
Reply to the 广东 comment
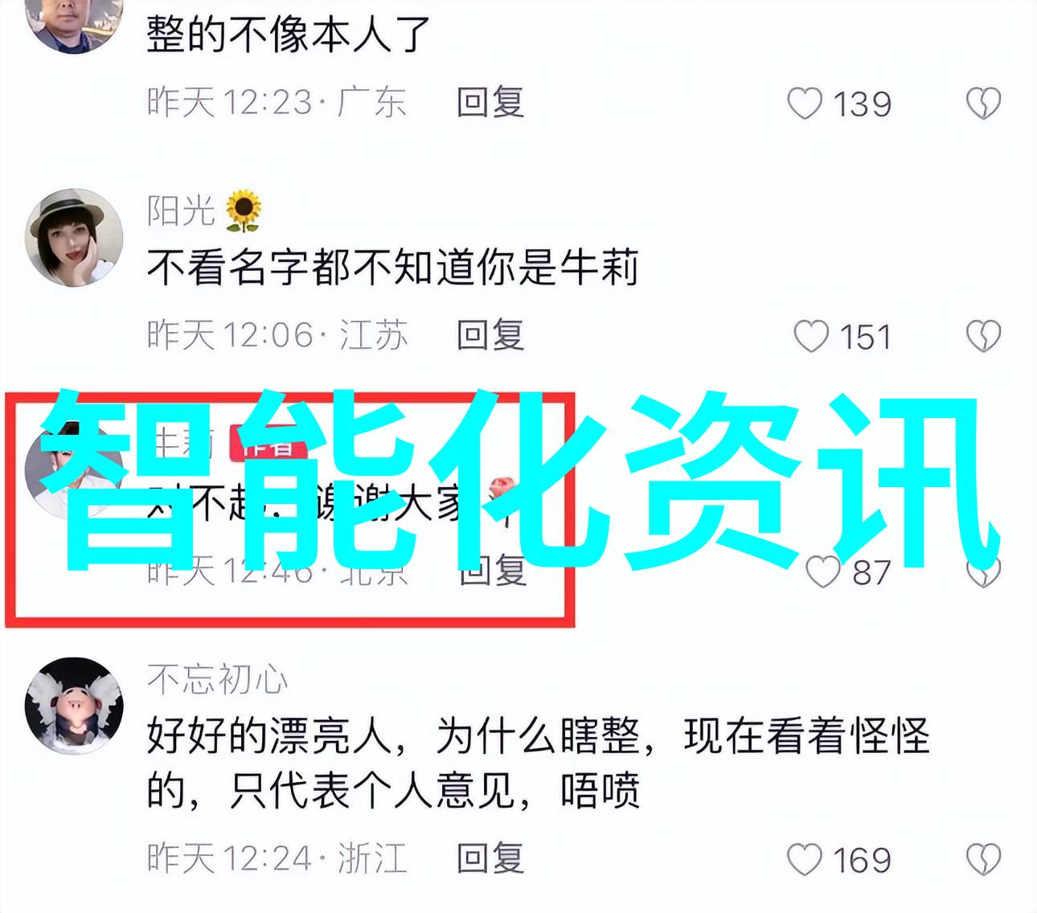coord(490,103)
